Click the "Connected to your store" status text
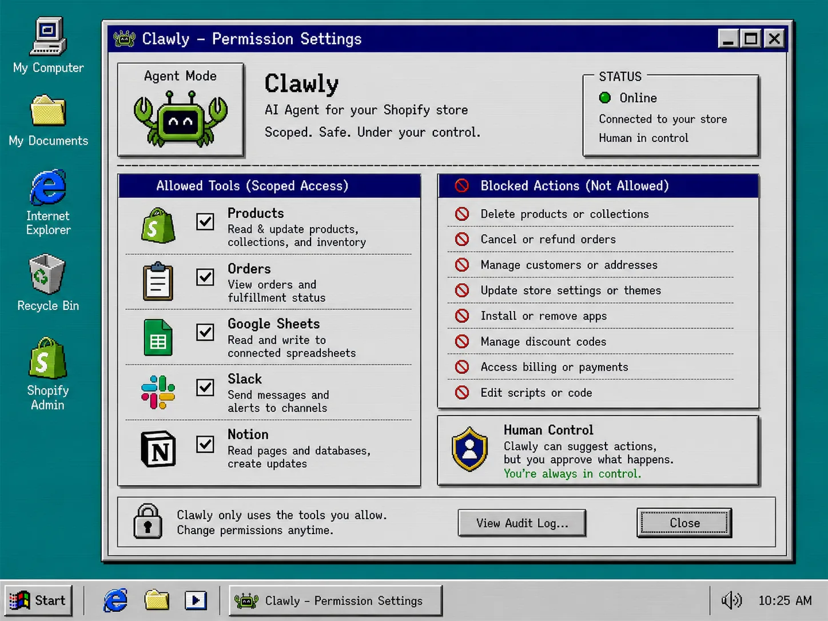Viewport: 828px width, 621px height. (x=663, y=119)
